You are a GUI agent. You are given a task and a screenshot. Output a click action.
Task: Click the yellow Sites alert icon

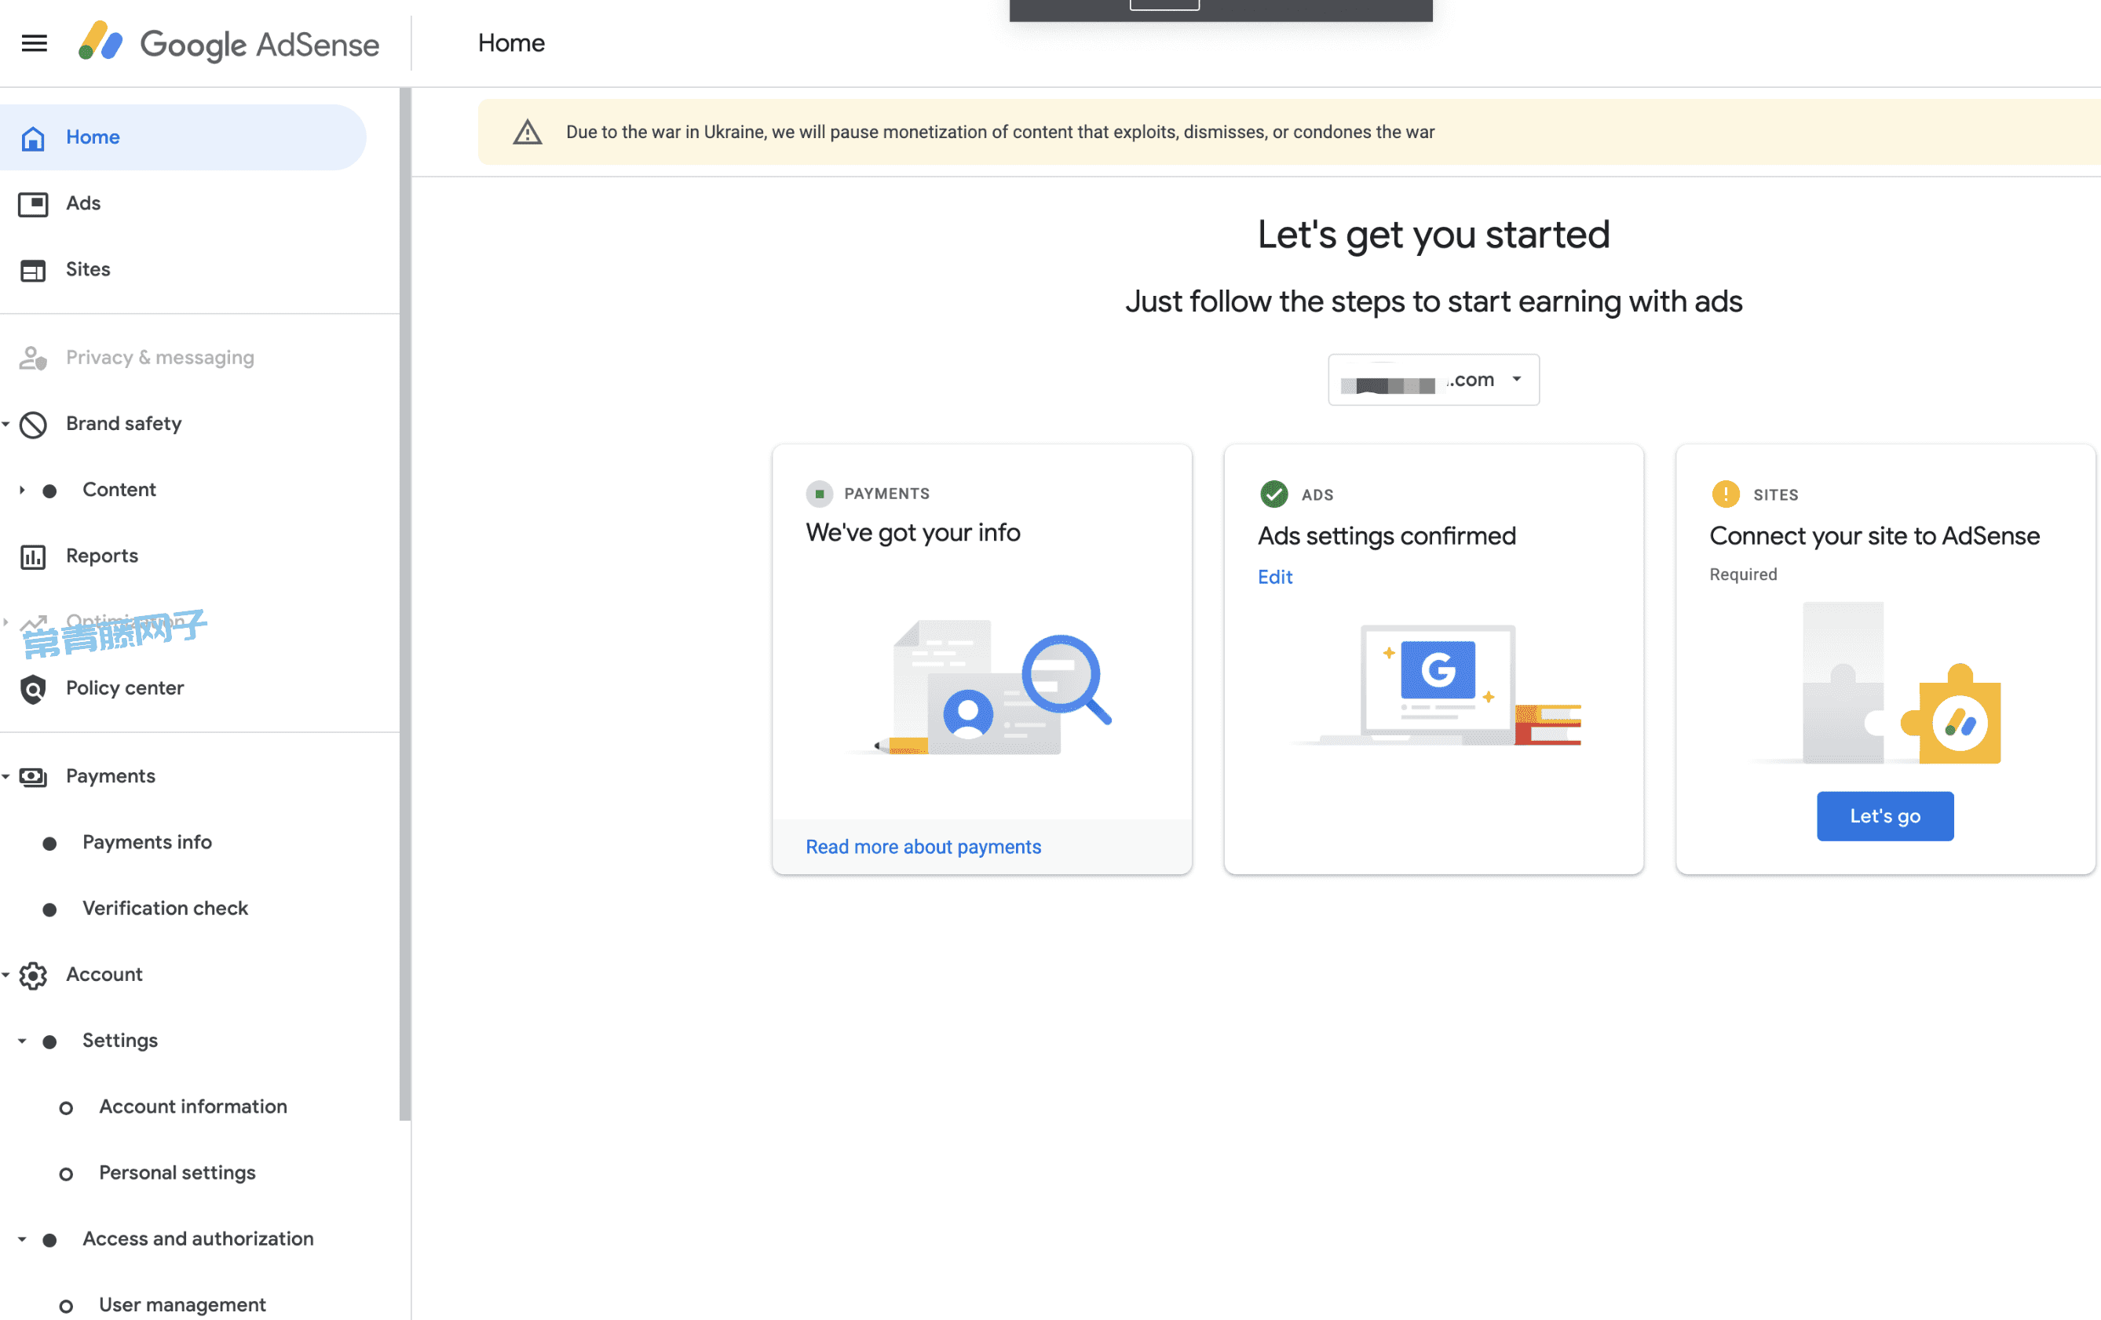click(x=1725, y=494)
